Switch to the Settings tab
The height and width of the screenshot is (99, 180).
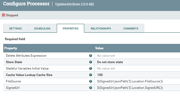[15, 28]
